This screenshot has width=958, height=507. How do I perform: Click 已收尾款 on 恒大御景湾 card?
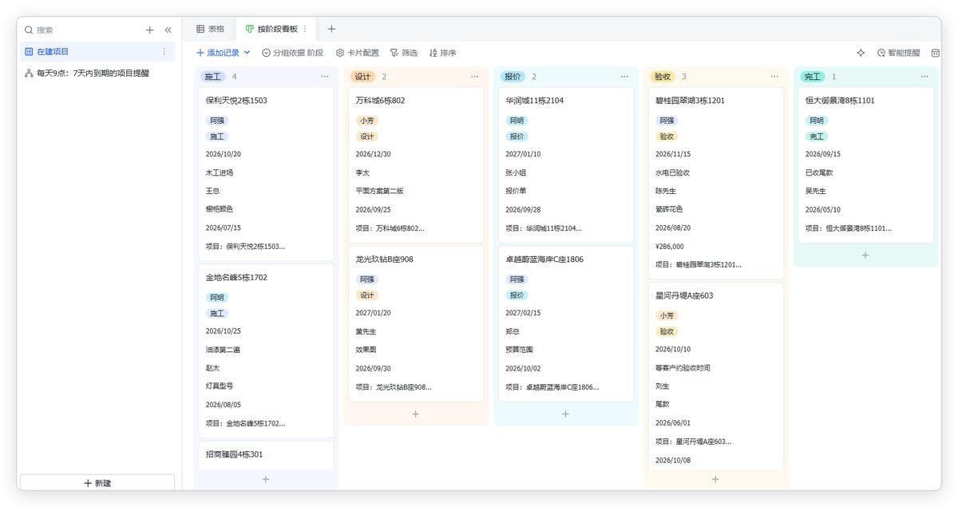click(x=819, y=172)
